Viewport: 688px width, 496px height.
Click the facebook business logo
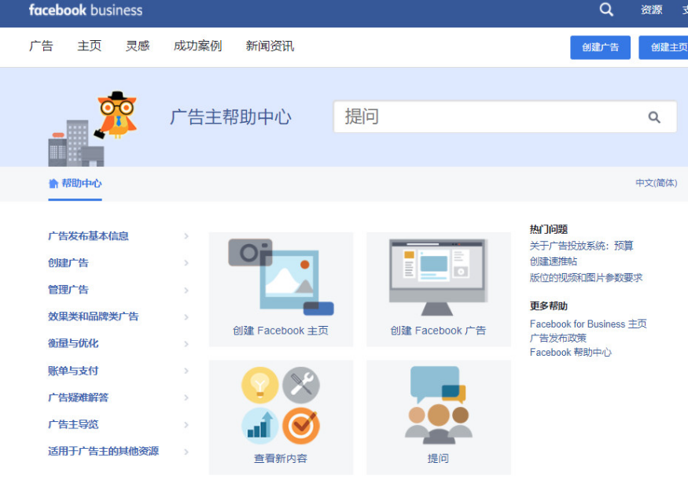(86, 10)
